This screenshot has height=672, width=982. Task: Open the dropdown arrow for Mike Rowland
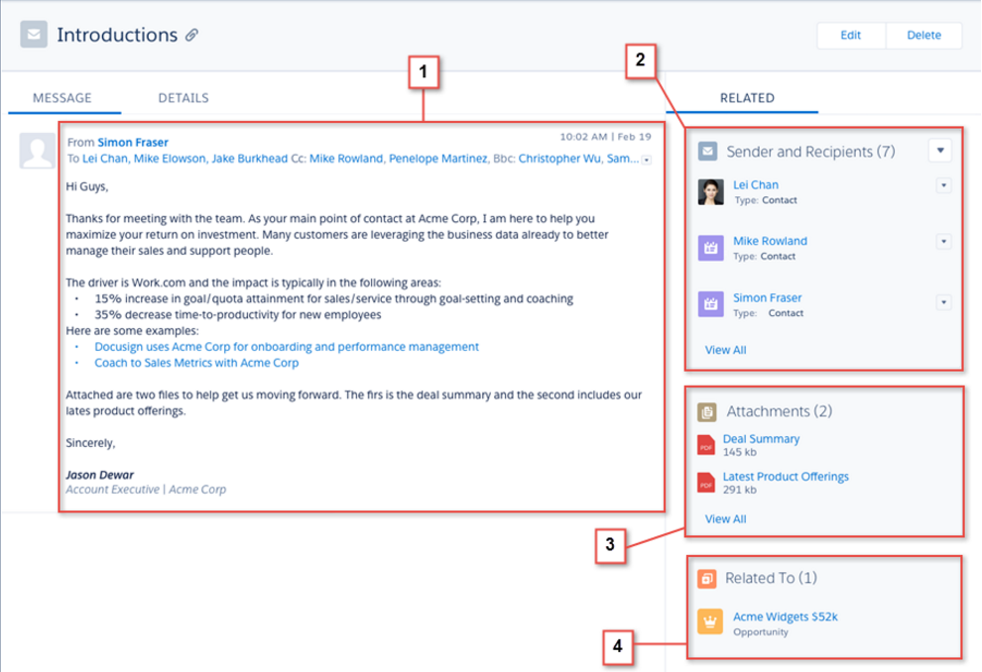click(943, 242)
